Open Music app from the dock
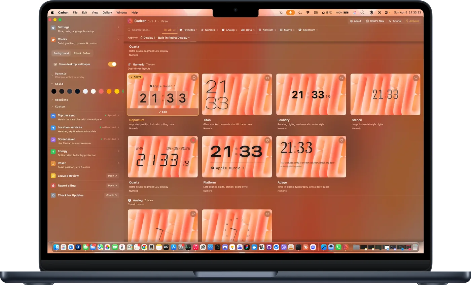Image resolution: width=471 pixels, height=285 pixels. click(x=196, y=247)
